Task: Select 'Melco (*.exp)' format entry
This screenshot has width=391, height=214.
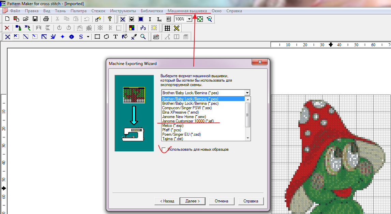Action: point(203,126)
